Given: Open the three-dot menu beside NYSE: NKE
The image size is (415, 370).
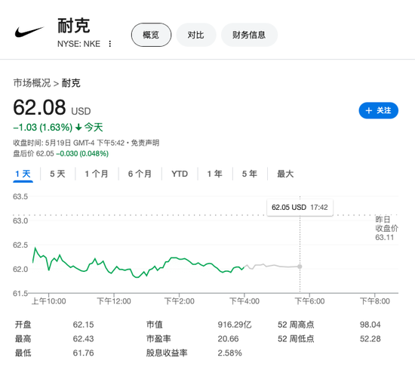Looking at the screenshot, I should pos(110,44).
